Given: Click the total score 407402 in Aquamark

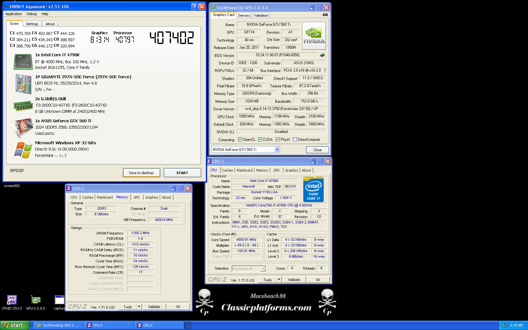Looking at the screenshot, I should pos(172,38).
